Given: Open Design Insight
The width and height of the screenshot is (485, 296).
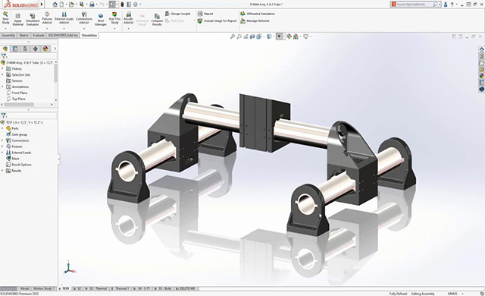Looking at the screenshot, I should coord(178,14).
